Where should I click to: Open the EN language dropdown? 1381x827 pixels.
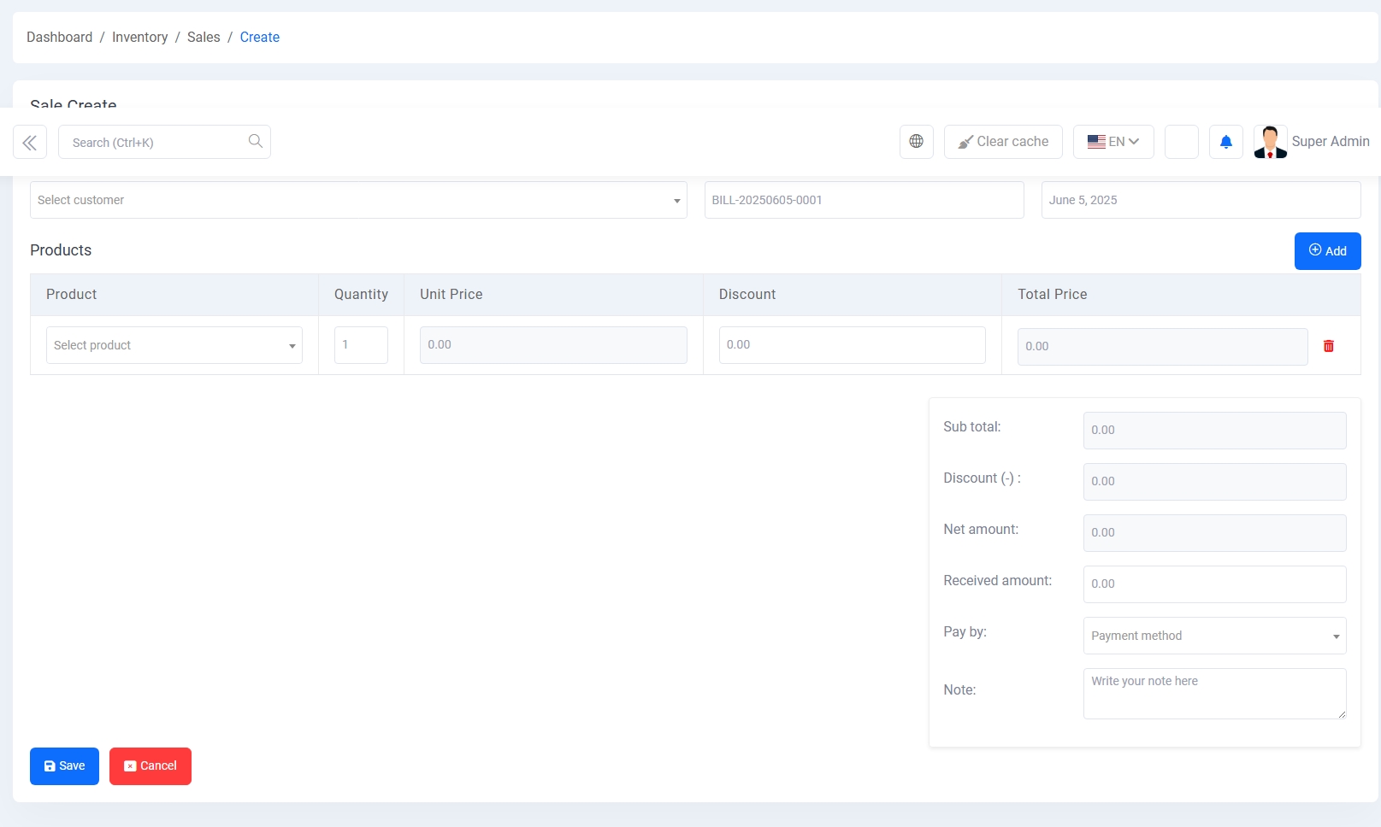pos(1112,142)
